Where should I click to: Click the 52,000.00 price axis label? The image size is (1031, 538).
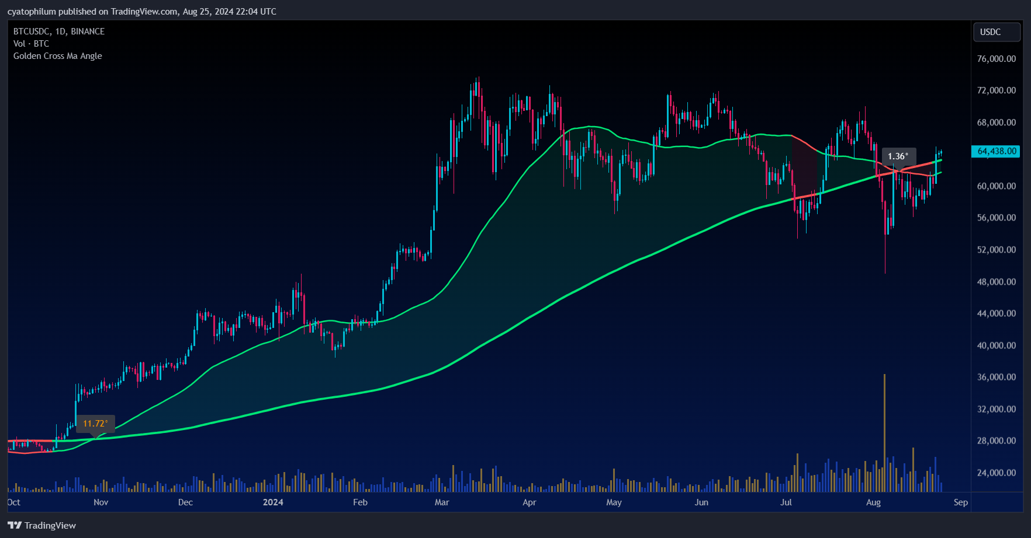(x=997, y=250)
